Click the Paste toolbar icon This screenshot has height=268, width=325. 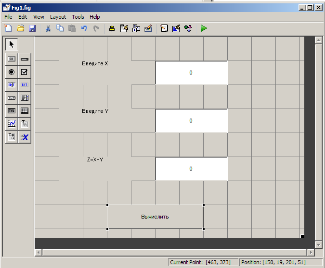(x=72, y=28)
